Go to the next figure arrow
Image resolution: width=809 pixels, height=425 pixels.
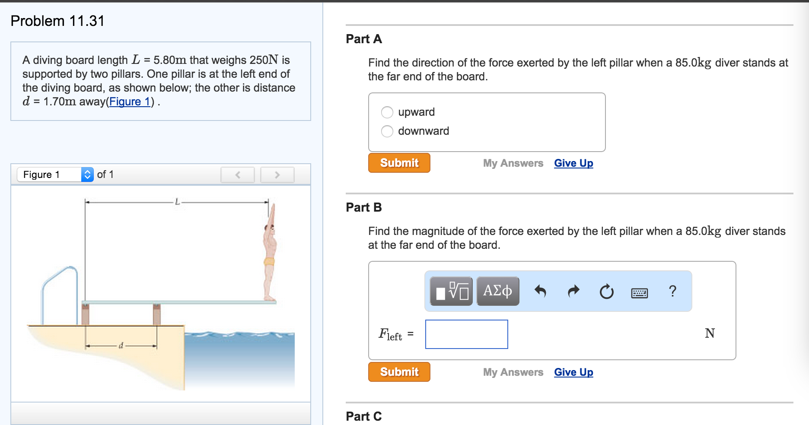tap(277, 174)
